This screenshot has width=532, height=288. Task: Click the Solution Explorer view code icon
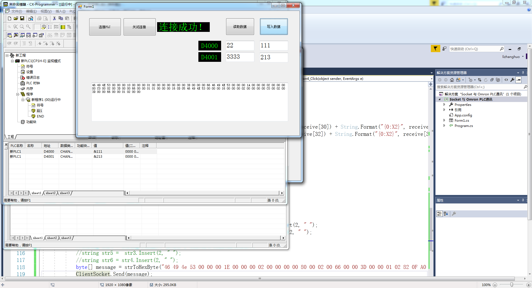[x=506, y=80]
